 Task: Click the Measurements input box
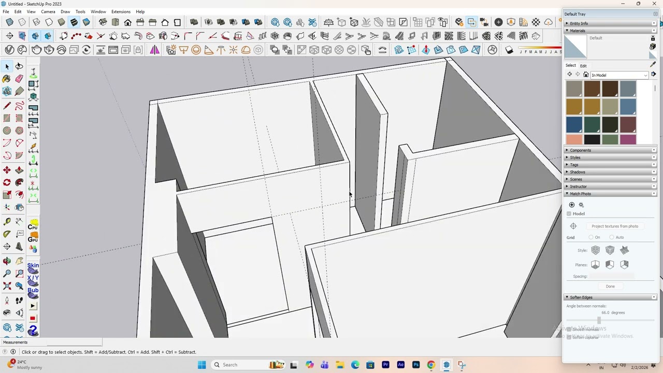tap(75, 342)
